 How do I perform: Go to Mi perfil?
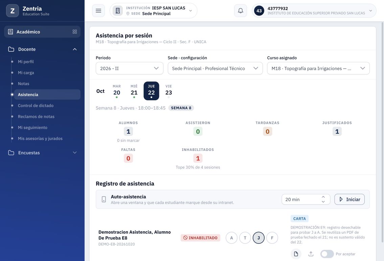26,61
